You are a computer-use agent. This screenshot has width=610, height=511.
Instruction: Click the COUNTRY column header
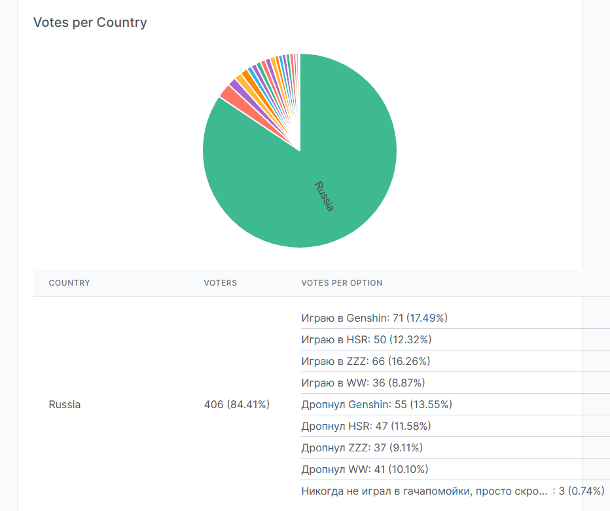[x=69, y=283]
